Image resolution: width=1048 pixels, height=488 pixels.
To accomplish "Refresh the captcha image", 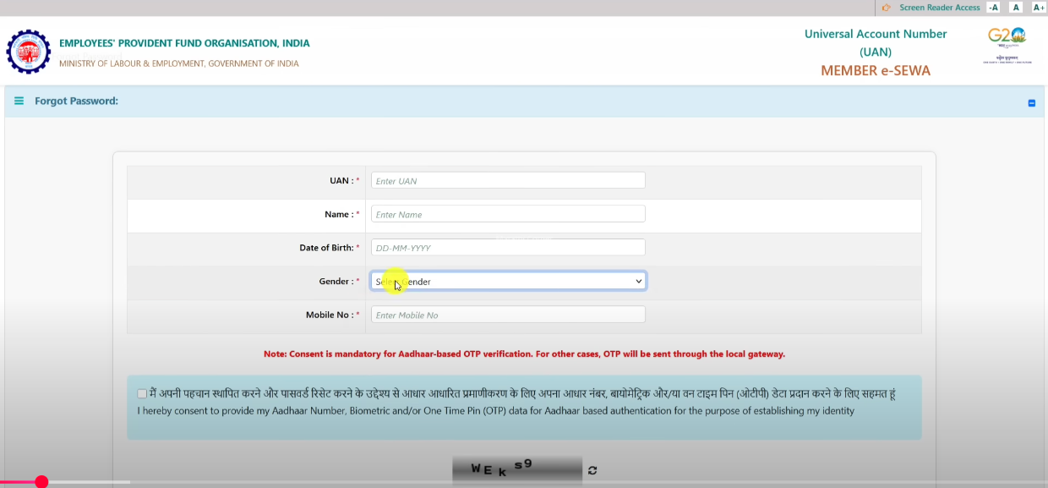I will pyautogui.click(x=592, y=470).
